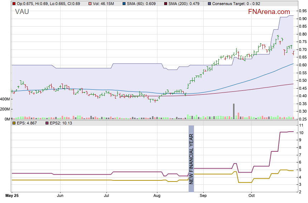Click the May 25 date axis label
308x203 pixels.
pyautogui.click(x=12, y=196)
